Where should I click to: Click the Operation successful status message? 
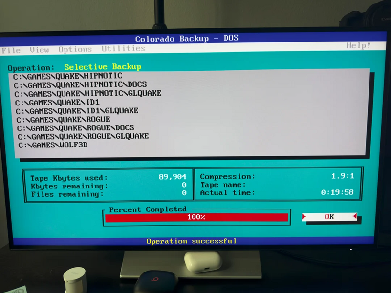191,241
